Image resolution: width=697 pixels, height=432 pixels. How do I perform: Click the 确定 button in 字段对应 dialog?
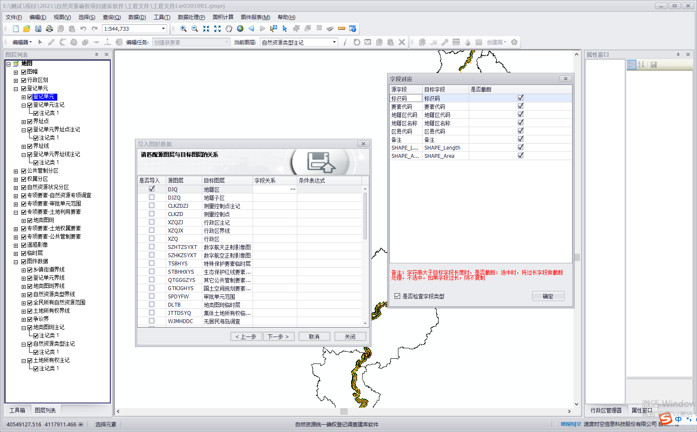[x=548, y=296]
